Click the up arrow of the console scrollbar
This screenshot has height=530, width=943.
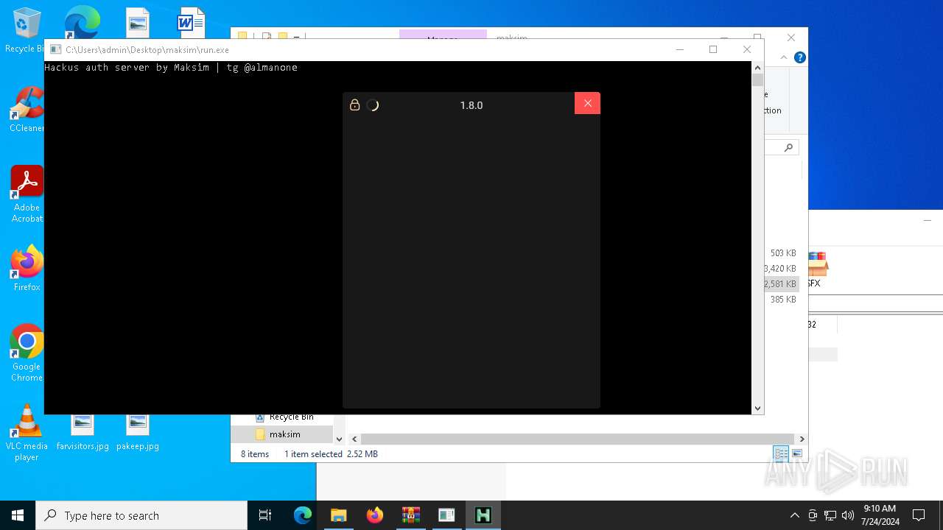tap(757, 67)
